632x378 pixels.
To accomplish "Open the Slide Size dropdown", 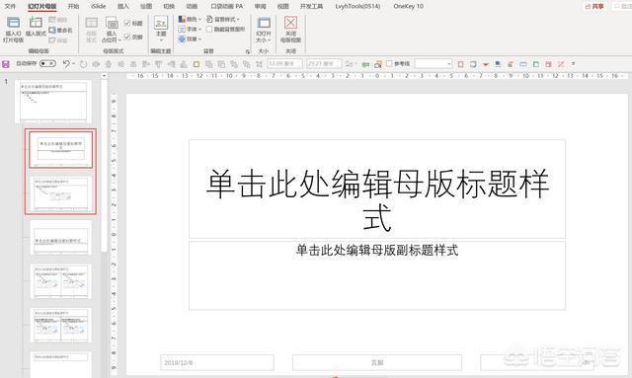I will (264, 29).
